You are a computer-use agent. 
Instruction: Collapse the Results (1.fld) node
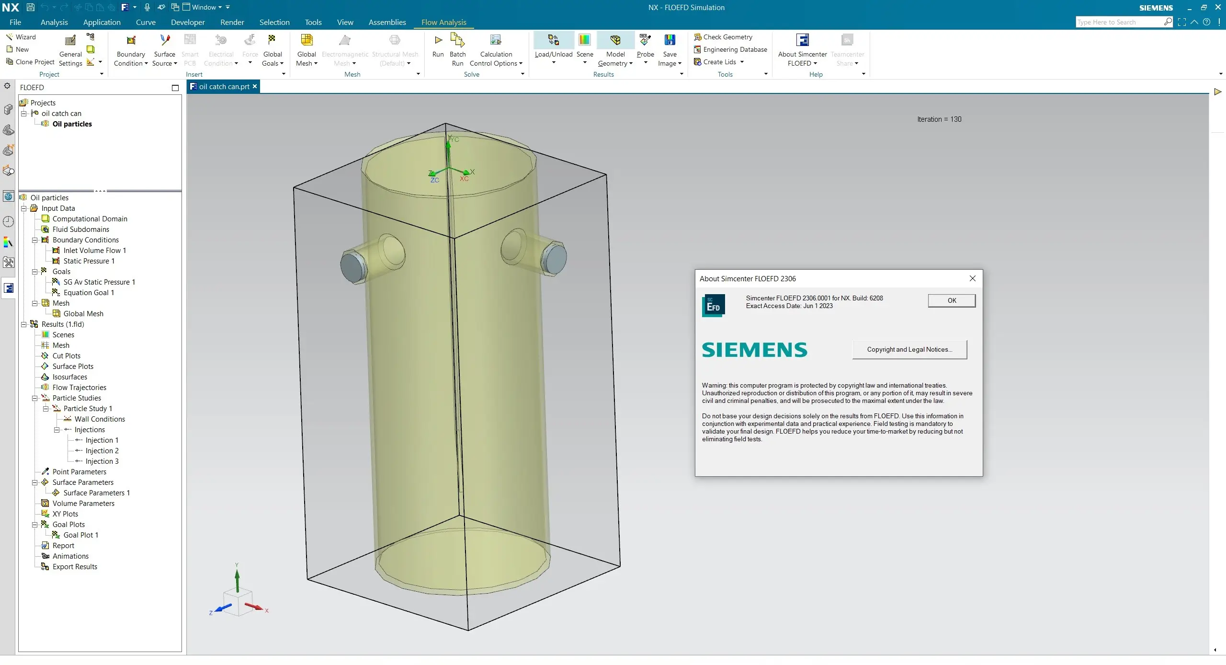23,324
